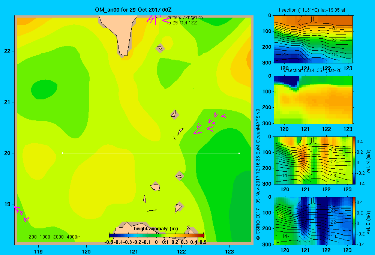The height and width of the screenshot is (255, 375).
Task: Click latitude label '20' on main map
Action: click(x=7, y=153)
